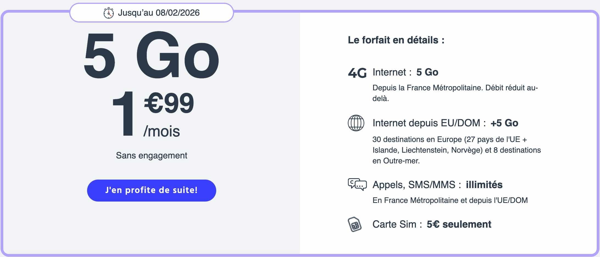This screenshot has width=600, height=257.
Task: Click the "Appels, SMS/MMS : illimités" line
Action: [437, 185]
